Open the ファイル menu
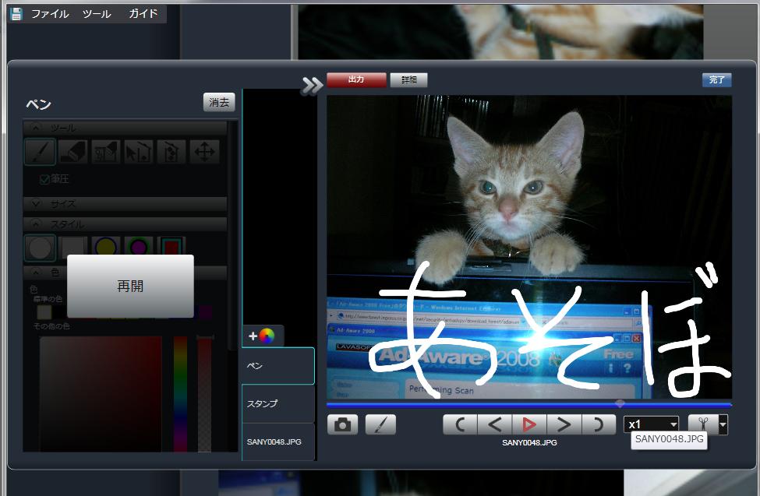The image size is (760, 496). pos(50,13)
